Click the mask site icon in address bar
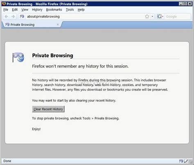 pyautogui.click(x=22, y=16)
